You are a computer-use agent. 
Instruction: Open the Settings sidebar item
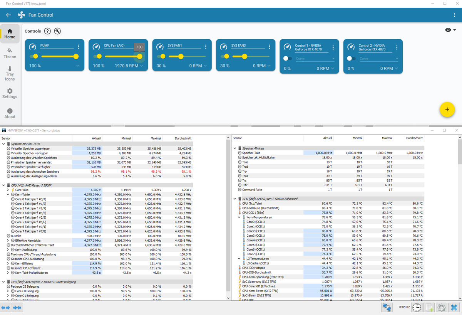coord(10,94)
